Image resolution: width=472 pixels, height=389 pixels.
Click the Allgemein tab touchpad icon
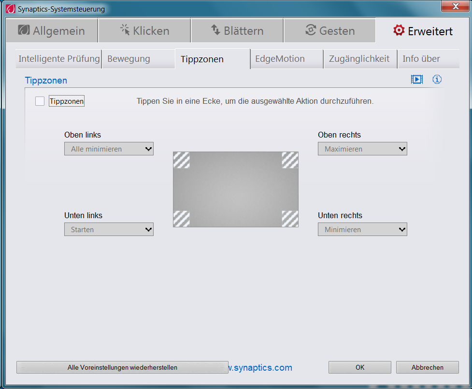24,30
